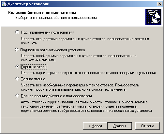Click the Диспетчер установки title bar icon
Screen dimensions: 164x134
4,4
